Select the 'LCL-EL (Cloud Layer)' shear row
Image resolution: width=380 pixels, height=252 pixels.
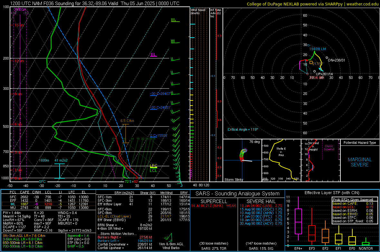point(144,216)
